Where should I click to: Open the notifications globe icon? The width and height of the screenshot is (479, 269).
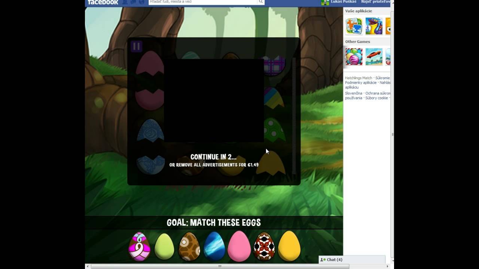(141, 2)
